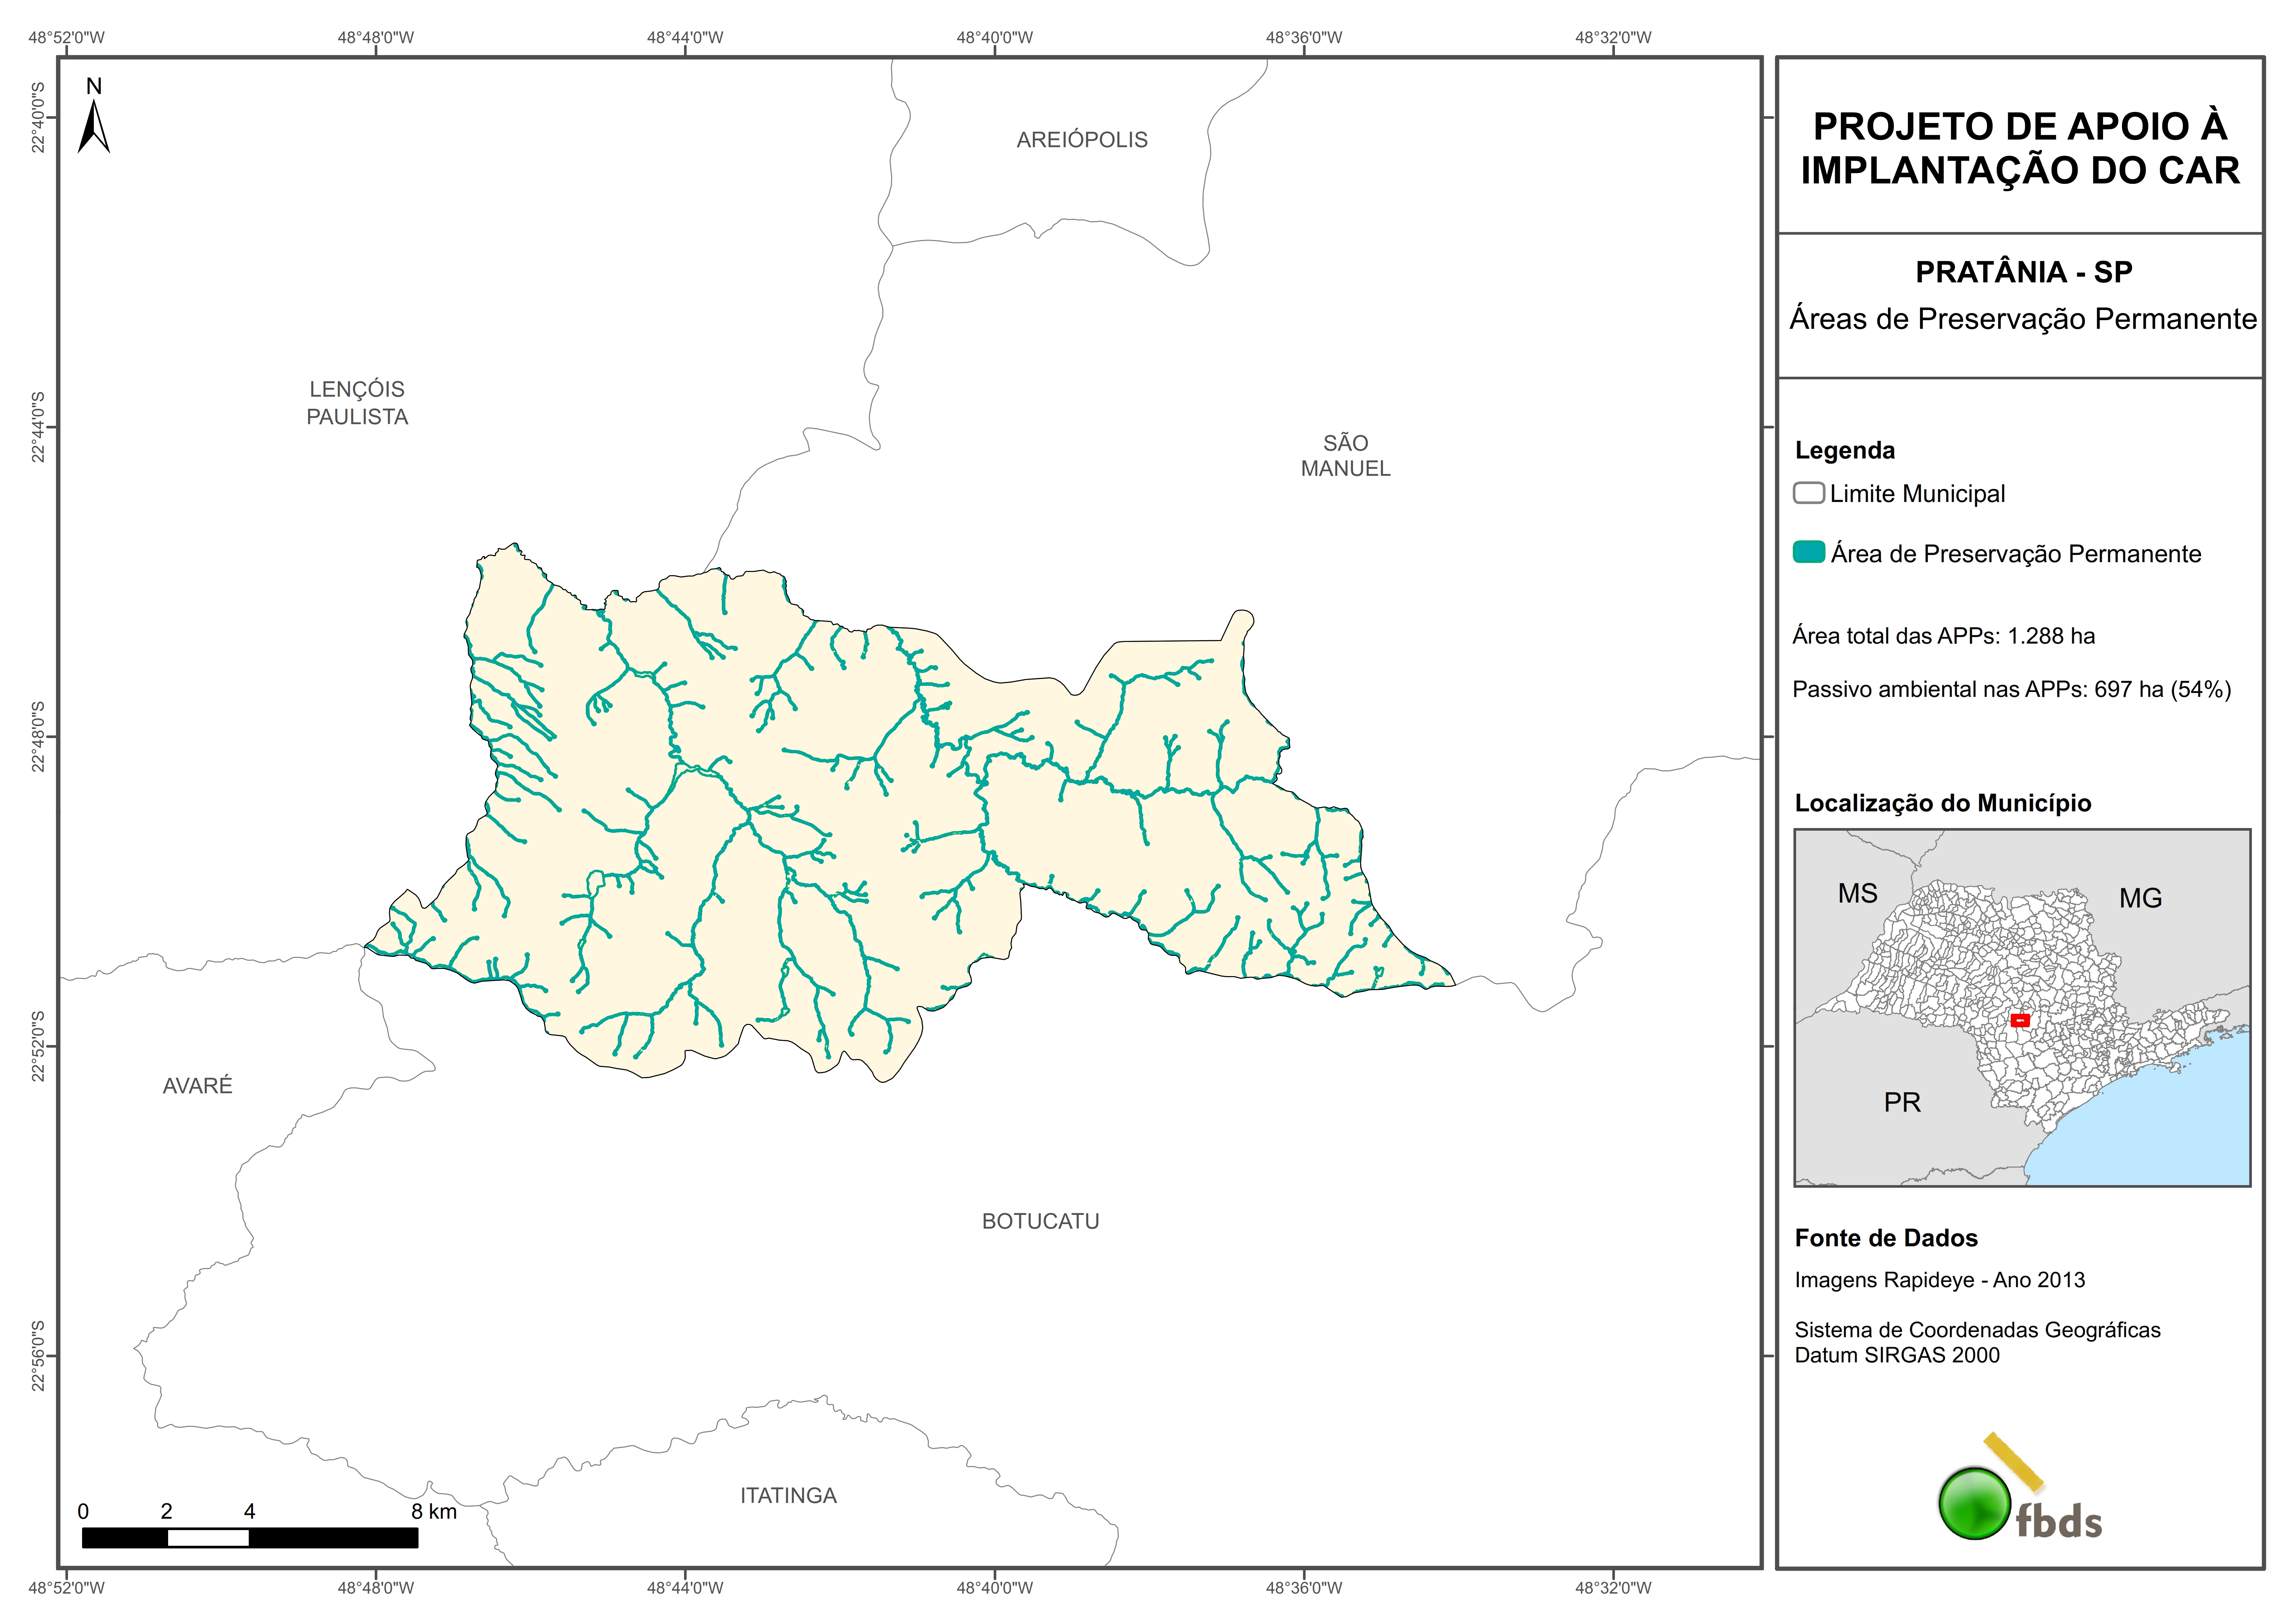2295x1624 pixels.
Task: Click the north arrow compass icon
Action: tap(93, 125)
